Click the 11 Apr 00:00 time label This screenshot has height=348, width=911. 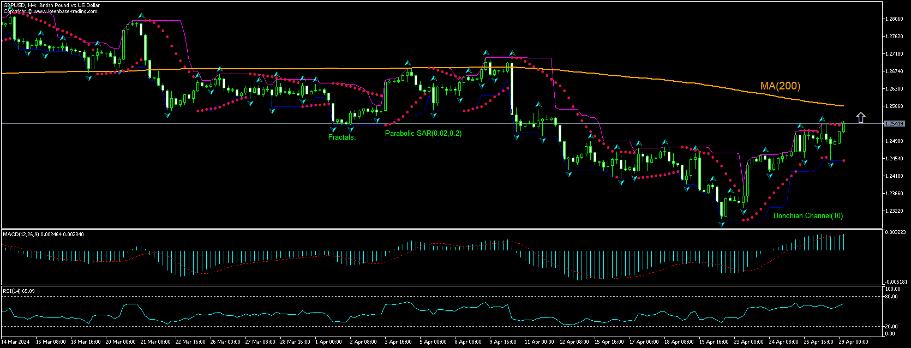(x=540, y=342)
